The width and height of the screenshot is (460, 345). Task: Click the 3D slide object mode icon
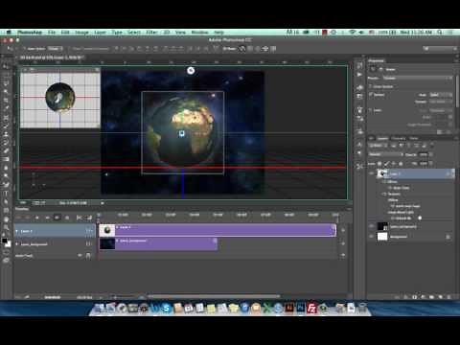pyautogui.click(x=265, y=49)
